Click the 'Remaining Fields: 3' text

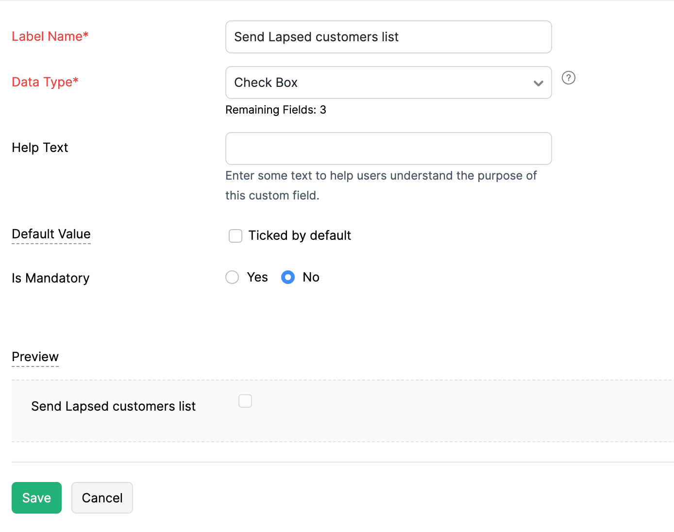coord(275,110)
